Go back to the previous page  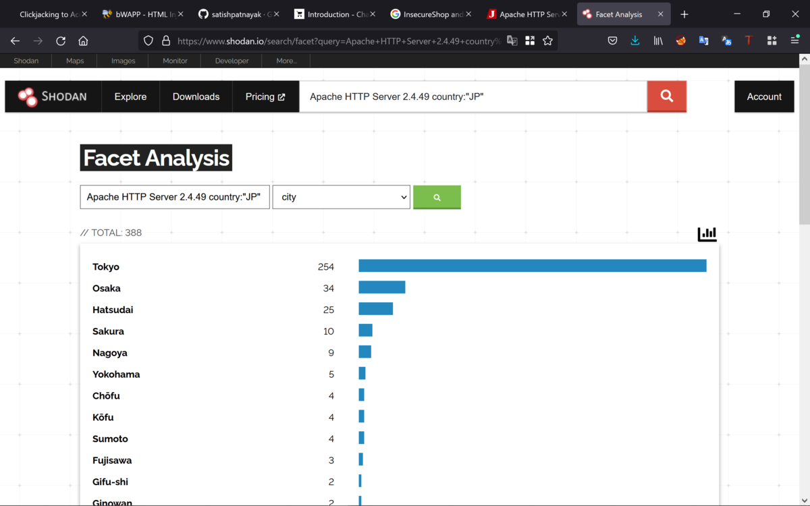coord(15,40)
